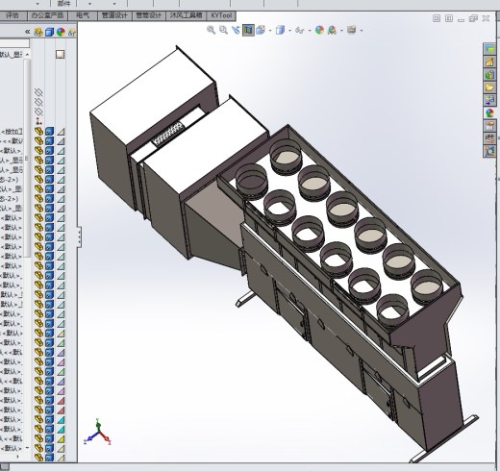The image size is (500, 472).
Task: Click the View Settings monitor icon
Action: click(x=352, y=30)
